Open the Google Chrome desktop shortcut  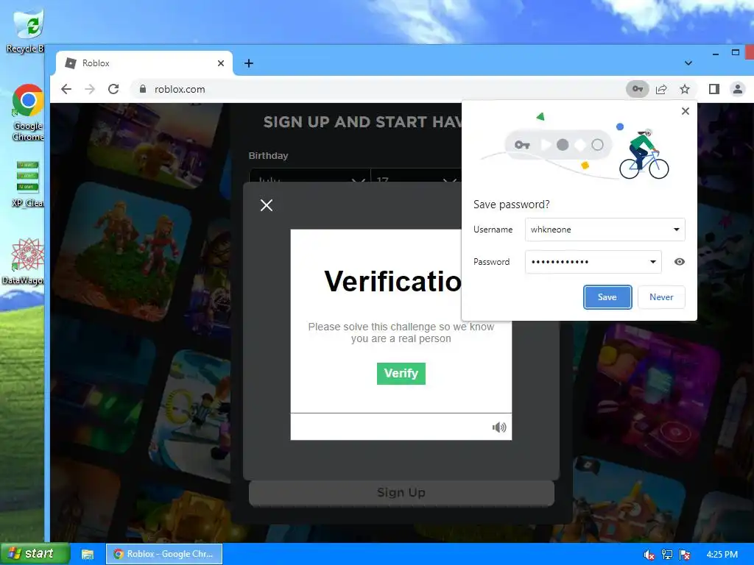click(28, 113)
